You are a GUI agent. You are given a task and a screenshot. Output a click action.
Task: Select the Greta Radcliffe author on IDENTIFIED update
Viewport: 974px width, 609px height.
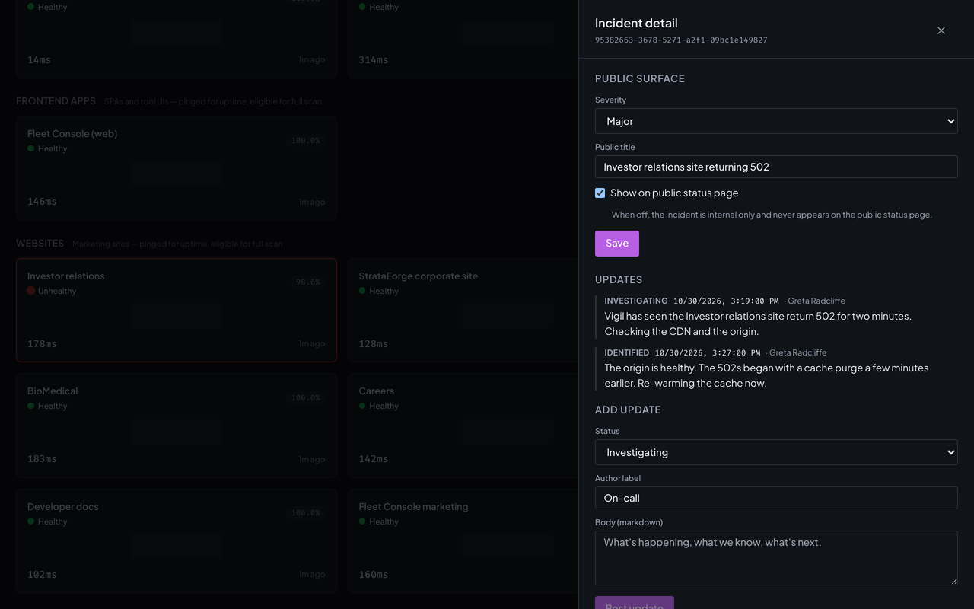pos(797,352)
